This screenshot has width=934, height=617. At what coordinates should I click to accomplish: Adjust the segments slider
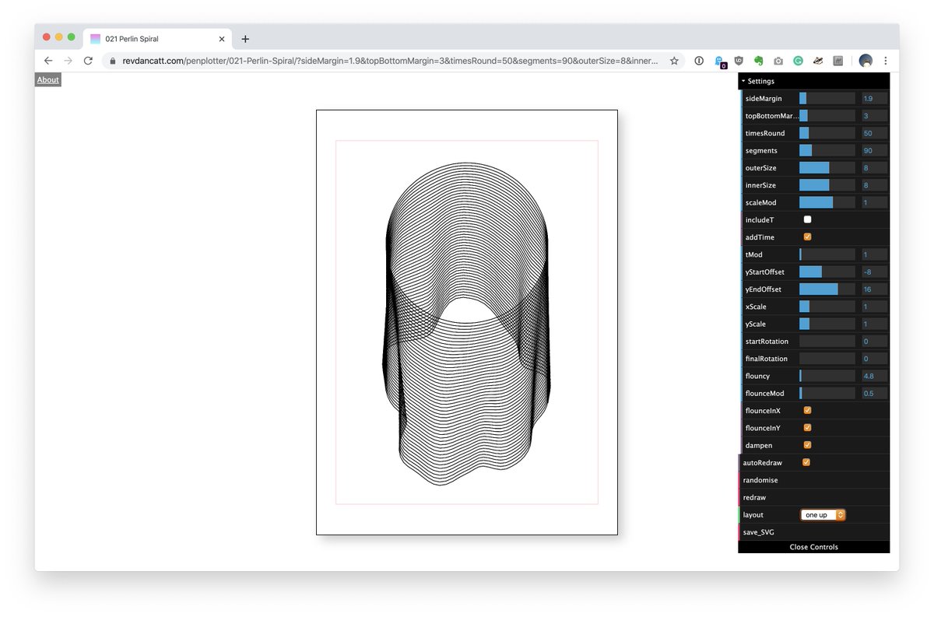click(827, 150)
